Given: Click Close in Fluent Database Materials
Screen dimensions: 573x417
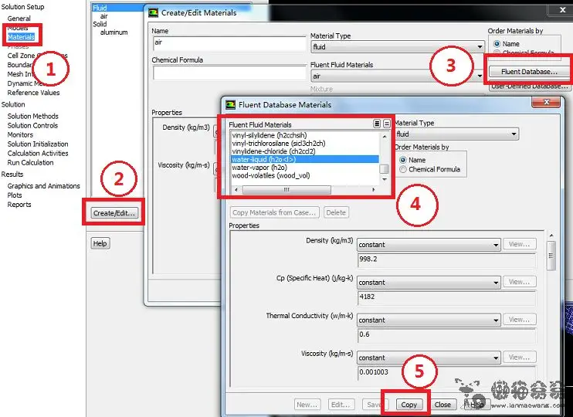Looking at the screenshot, I should pyautogui.click(x=442, y=405).
